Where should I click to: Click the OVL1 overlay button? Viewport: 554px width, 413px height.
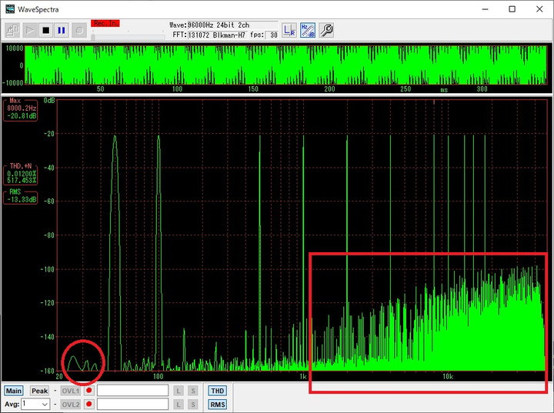tap(71, 391)
